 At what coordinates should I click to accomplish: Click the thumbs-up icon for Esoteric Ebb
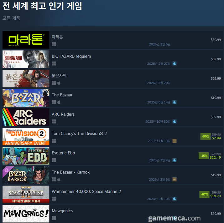coord(175,160)
